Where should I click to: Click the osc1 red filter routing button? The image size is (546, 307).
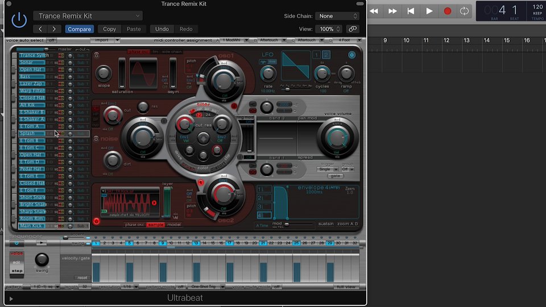(234, 106)
